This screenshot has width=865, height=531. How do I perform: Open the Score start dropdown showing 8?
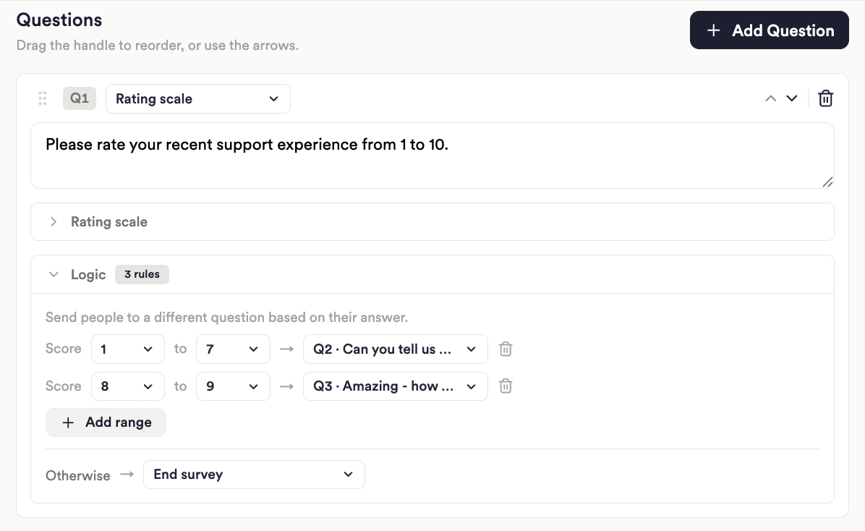coord(128,386)
